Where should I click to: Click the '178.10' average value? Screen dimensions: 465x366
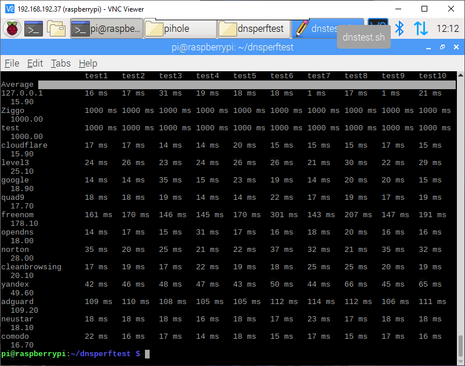(24, 224)
